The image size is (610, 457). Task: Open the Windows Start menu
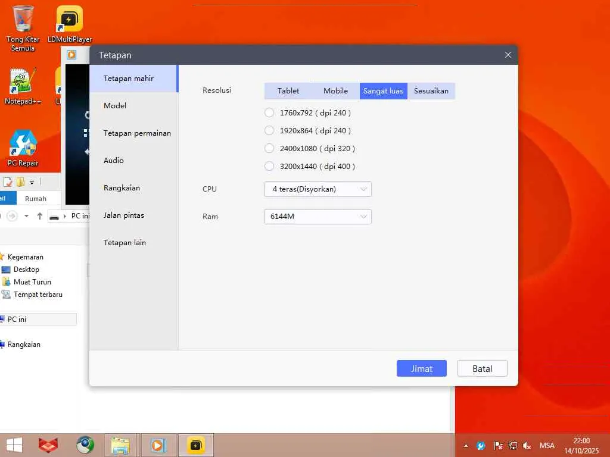pos(14,445)
